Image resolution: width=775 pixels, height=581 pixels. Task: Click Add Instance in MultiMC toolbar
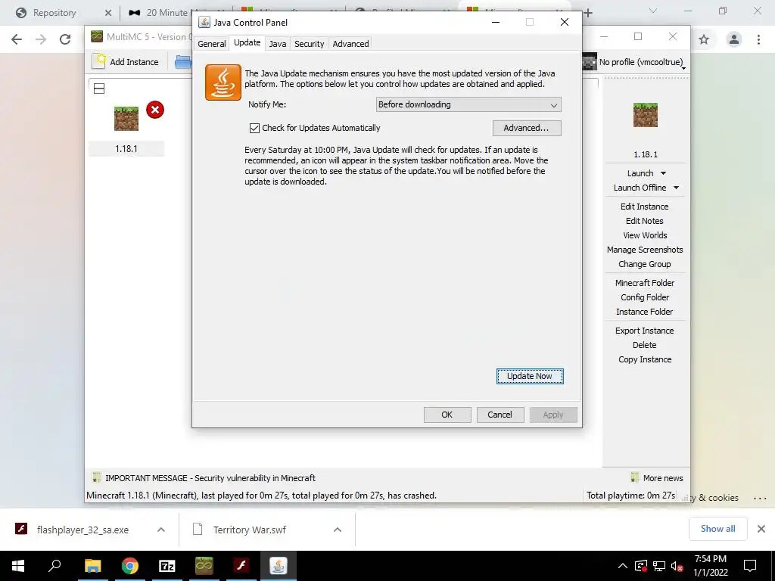[126, 62]
